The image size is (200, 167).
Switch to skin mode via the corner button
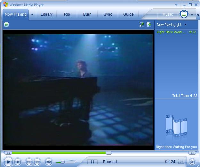[x=192, y=162]
